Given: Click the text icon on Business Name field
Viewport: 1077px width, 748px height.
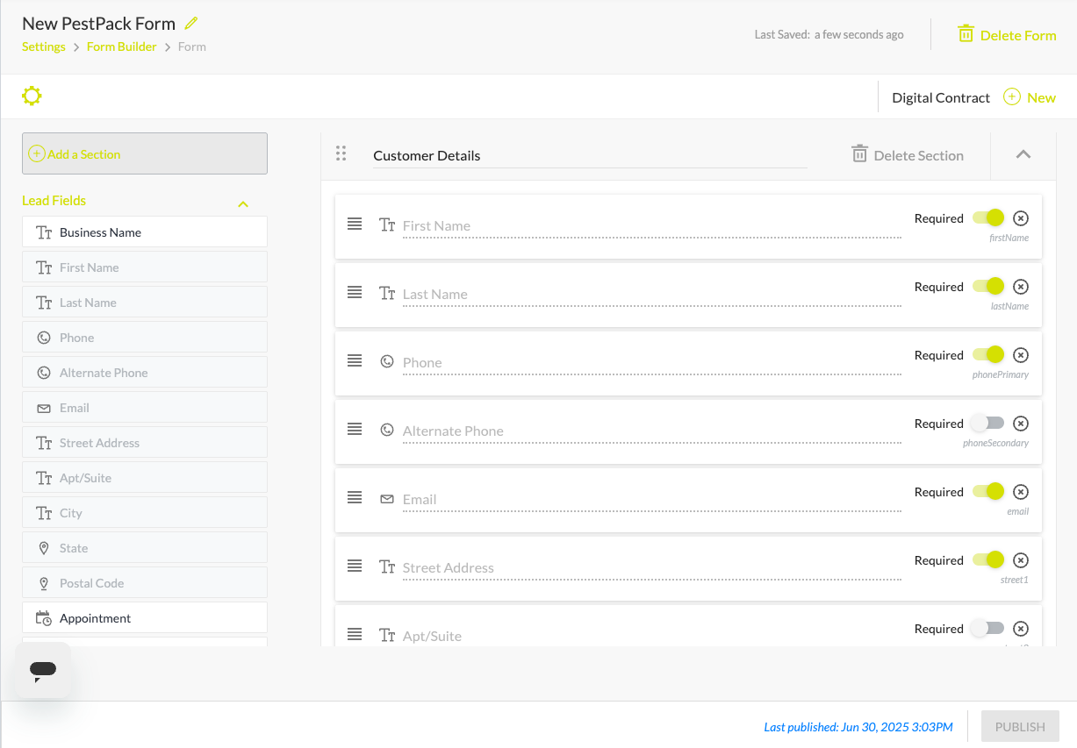Looking at the screenshot, I should [44, 232].
